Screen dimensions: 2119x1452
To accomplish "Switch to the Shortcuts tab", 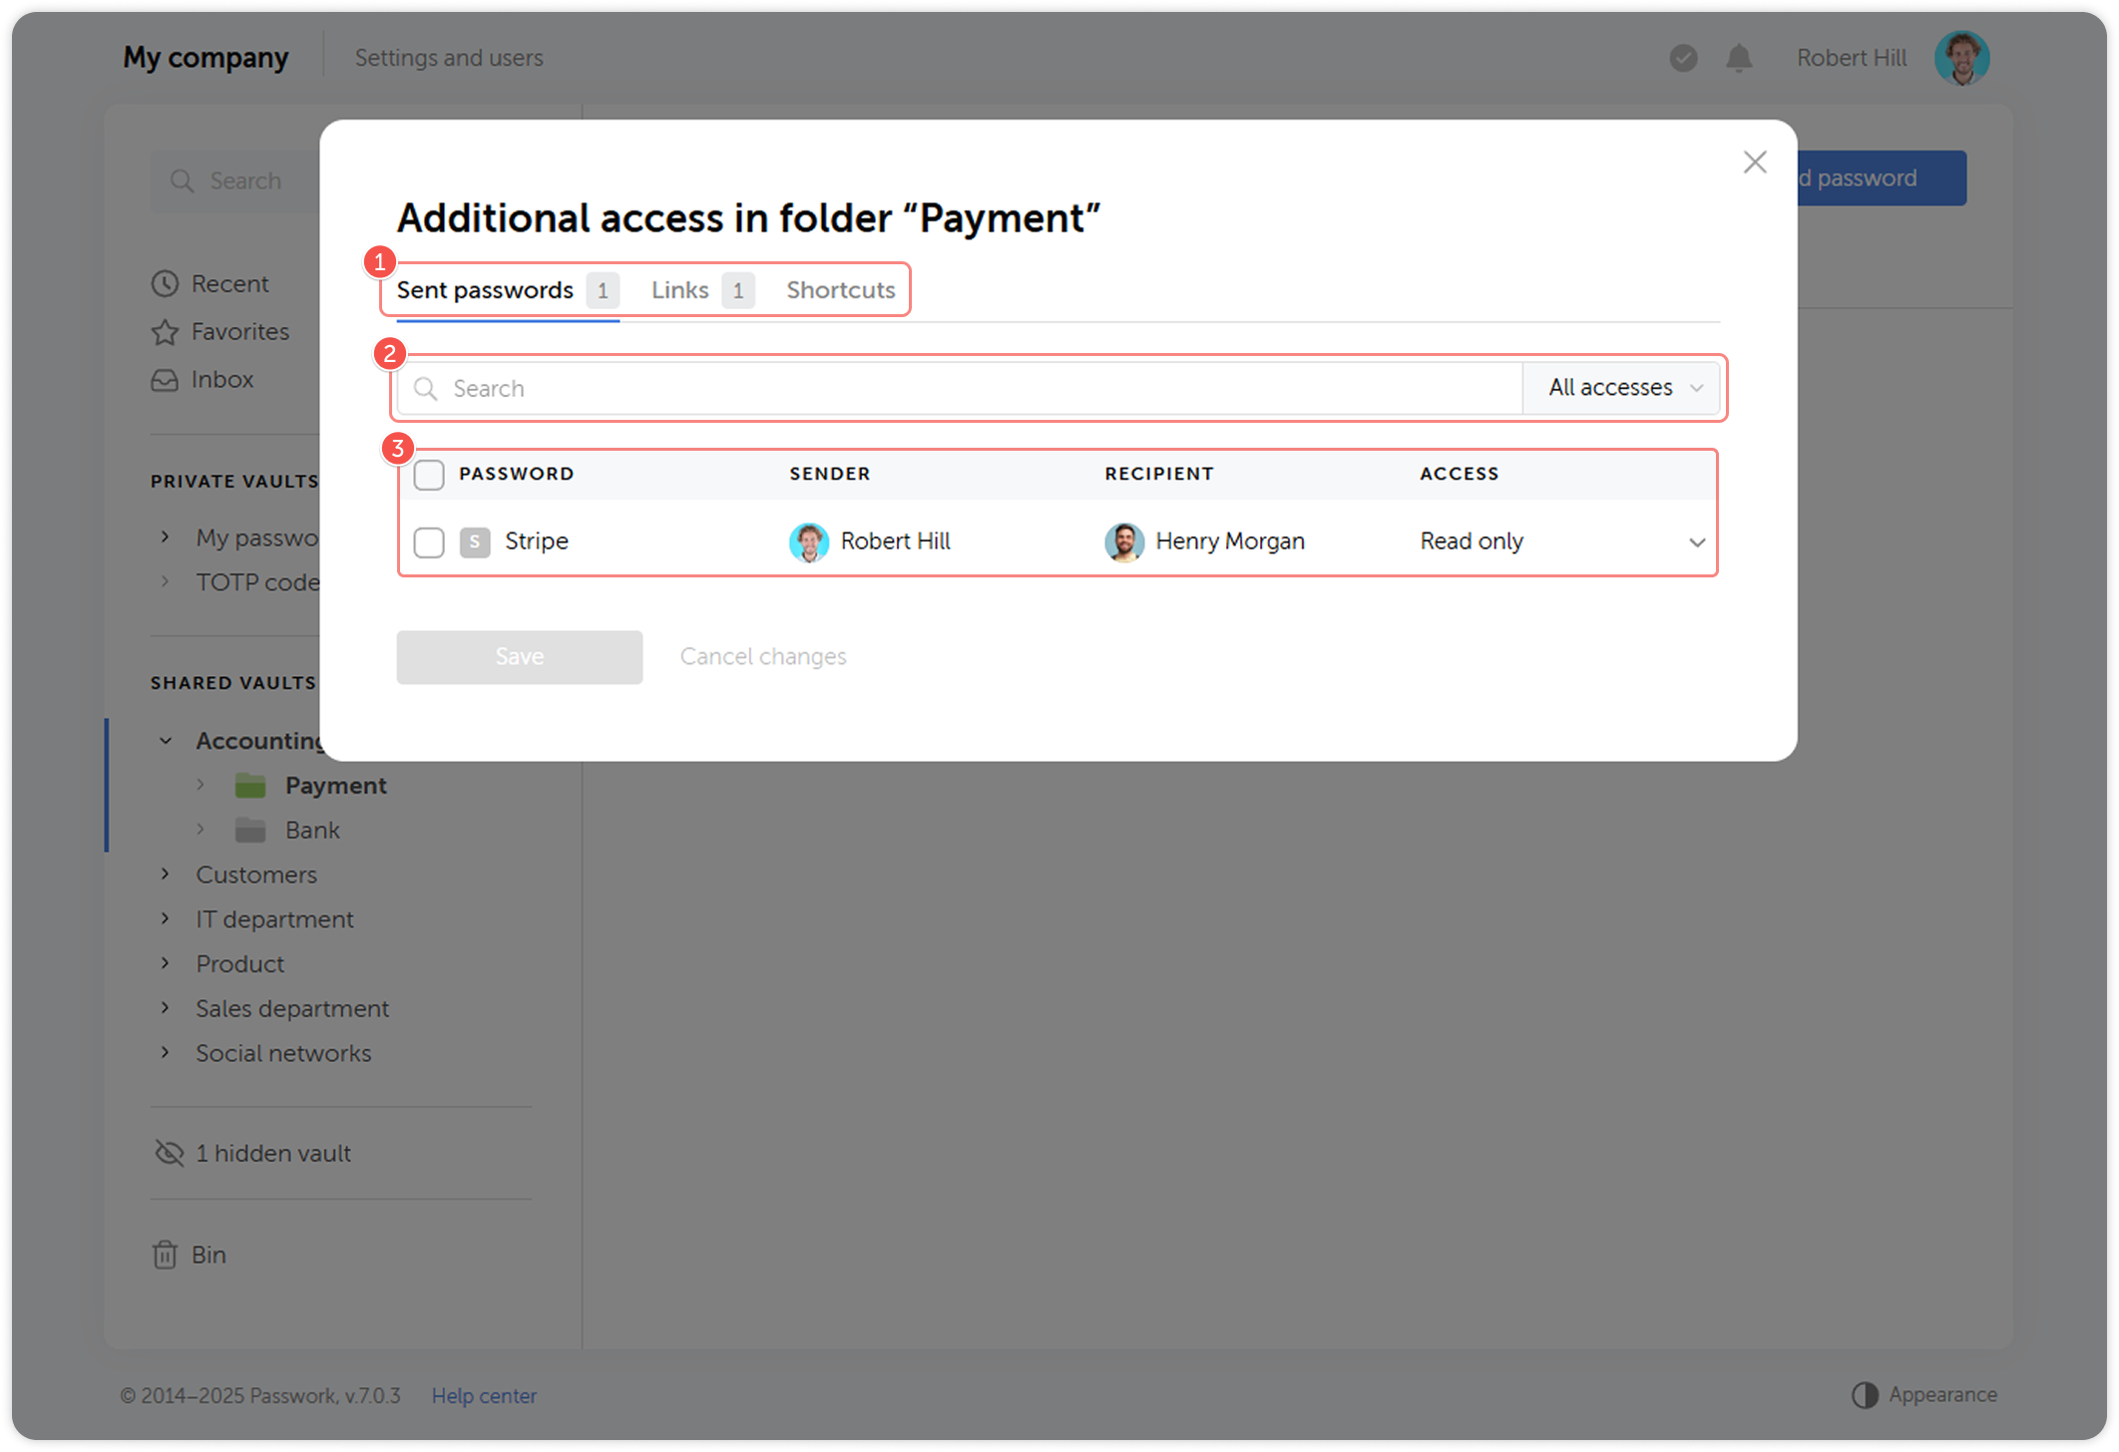I will [840, 290].
